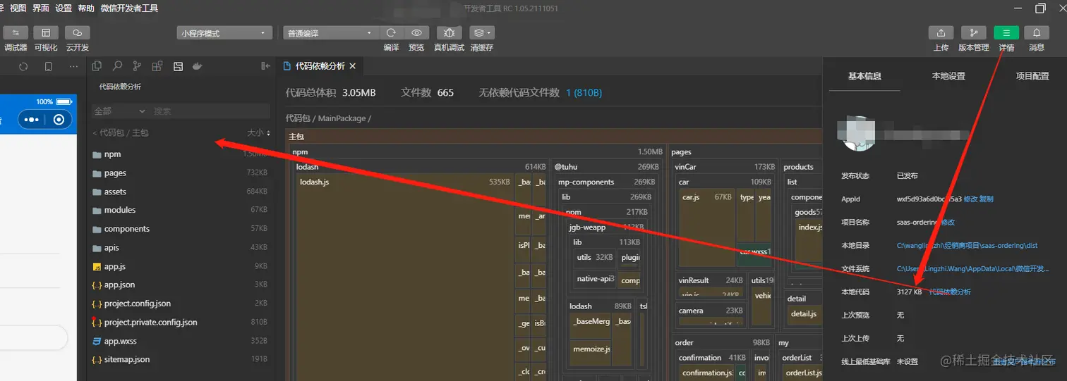This screenshot has height=381, width=1067.
Task: Select the code dependency analysis sidebar icon
Action: [178, 65]
